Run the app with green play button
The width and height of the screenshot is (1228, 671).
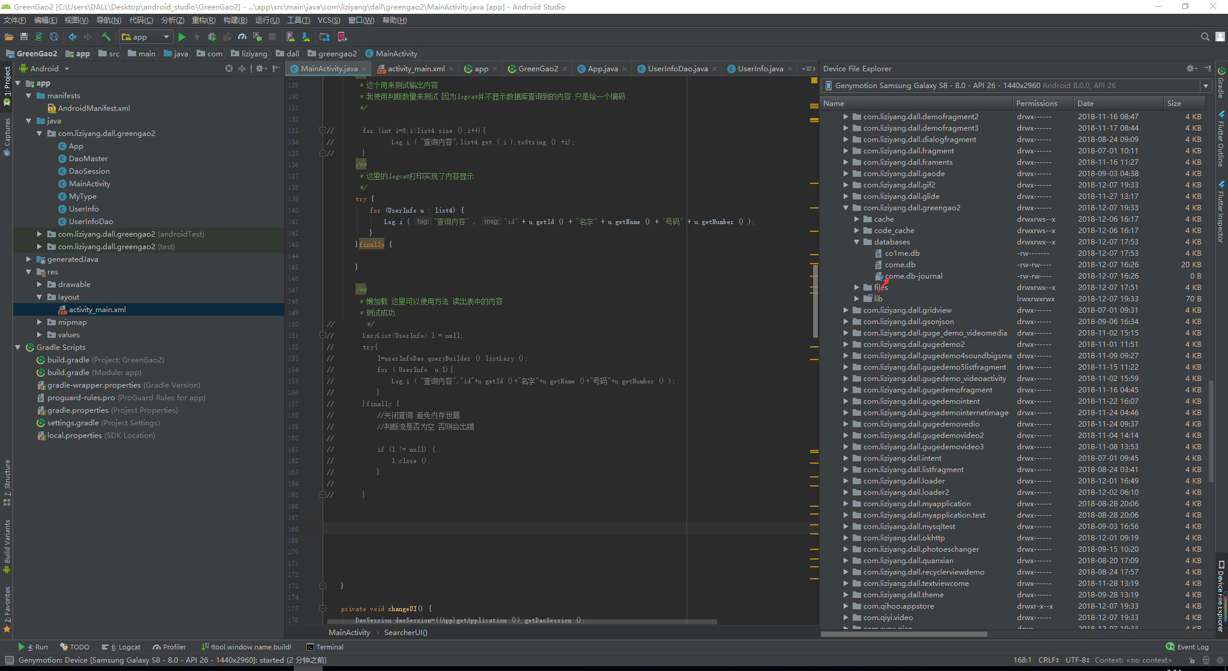tap(182, 37)
